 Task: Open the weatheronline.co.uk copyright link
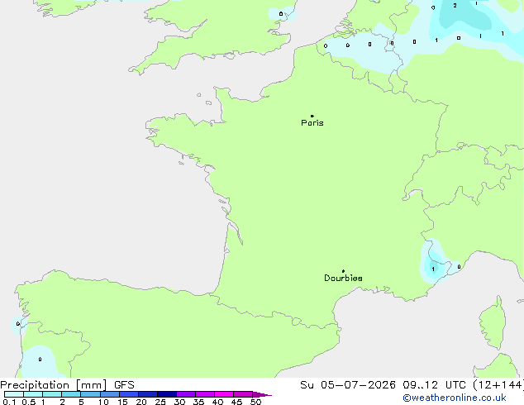coord(455,398)
